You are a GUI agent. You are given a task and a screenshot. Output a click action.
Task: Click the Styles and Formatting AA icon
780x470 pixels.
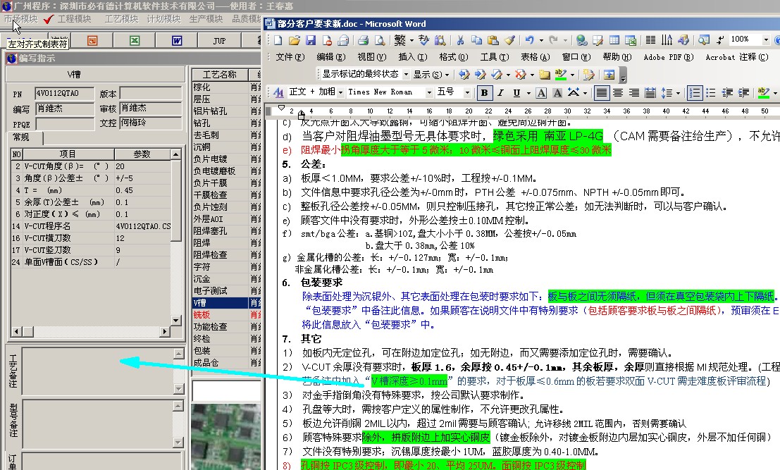(278, 92)
